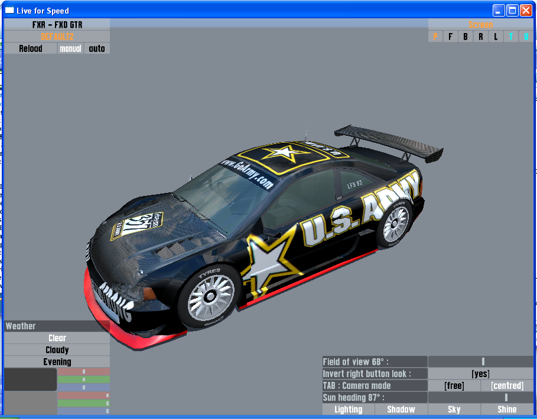The width and height of the screenshot is (537, 419).
Task: Maximize the Live for Speed window
Action: click(512, 10)
